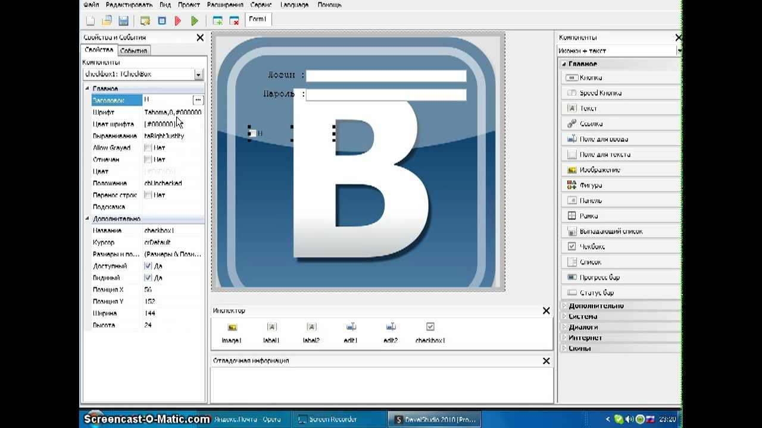Pick the Изображение component

click(620, 170)
